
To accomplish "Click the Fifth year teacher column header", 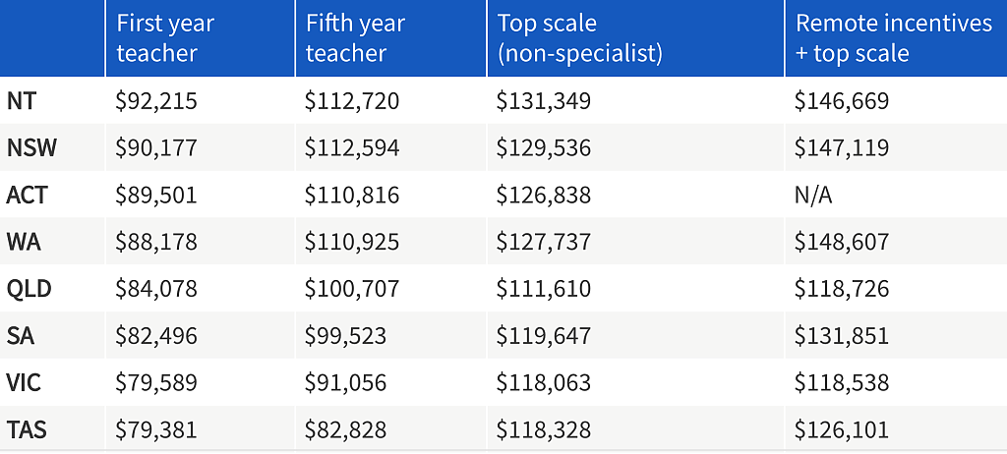I will point(355,38).
